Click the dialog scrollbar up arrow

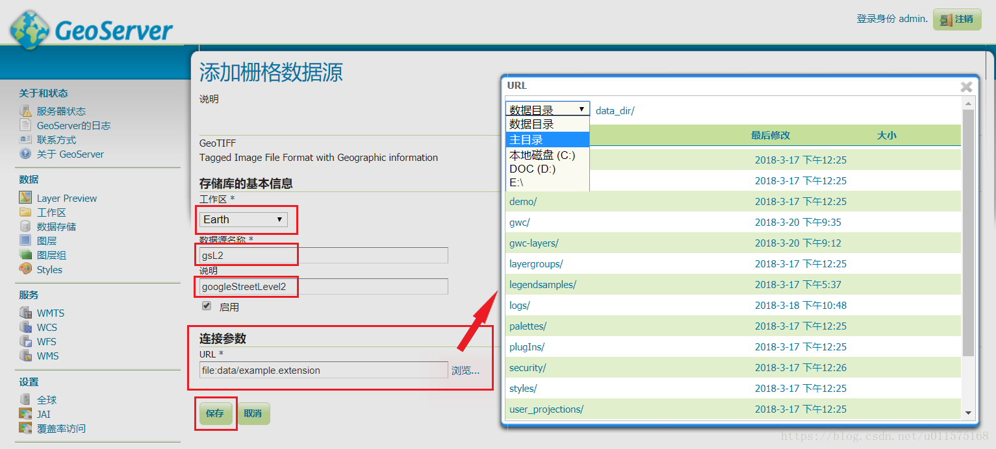tap(968, 103)
